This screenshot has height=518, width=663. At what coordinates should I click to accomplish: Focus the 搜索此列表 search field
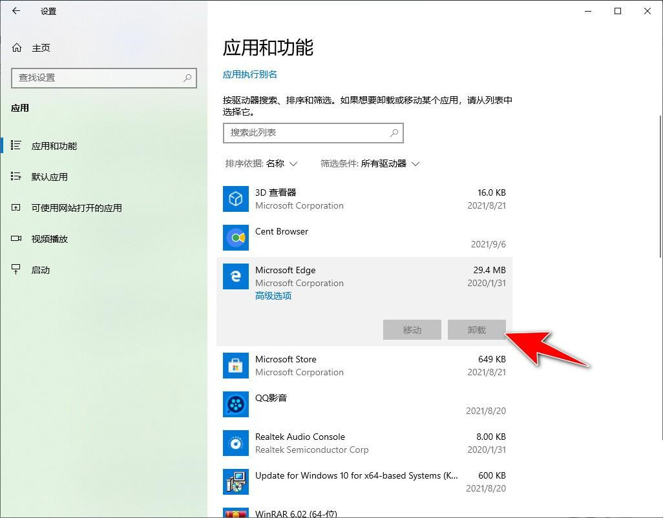[x=313, y=132]
